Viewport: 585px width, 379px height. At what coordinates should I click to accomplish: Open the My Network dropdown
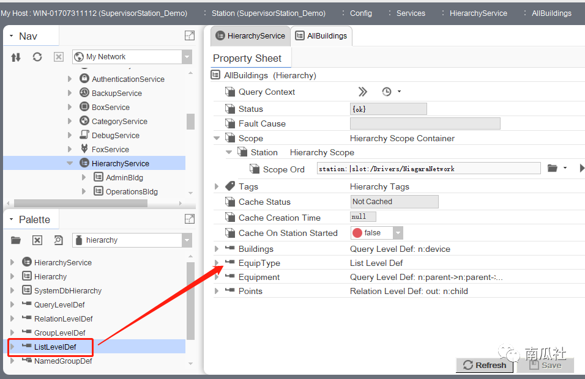point(187,57)
